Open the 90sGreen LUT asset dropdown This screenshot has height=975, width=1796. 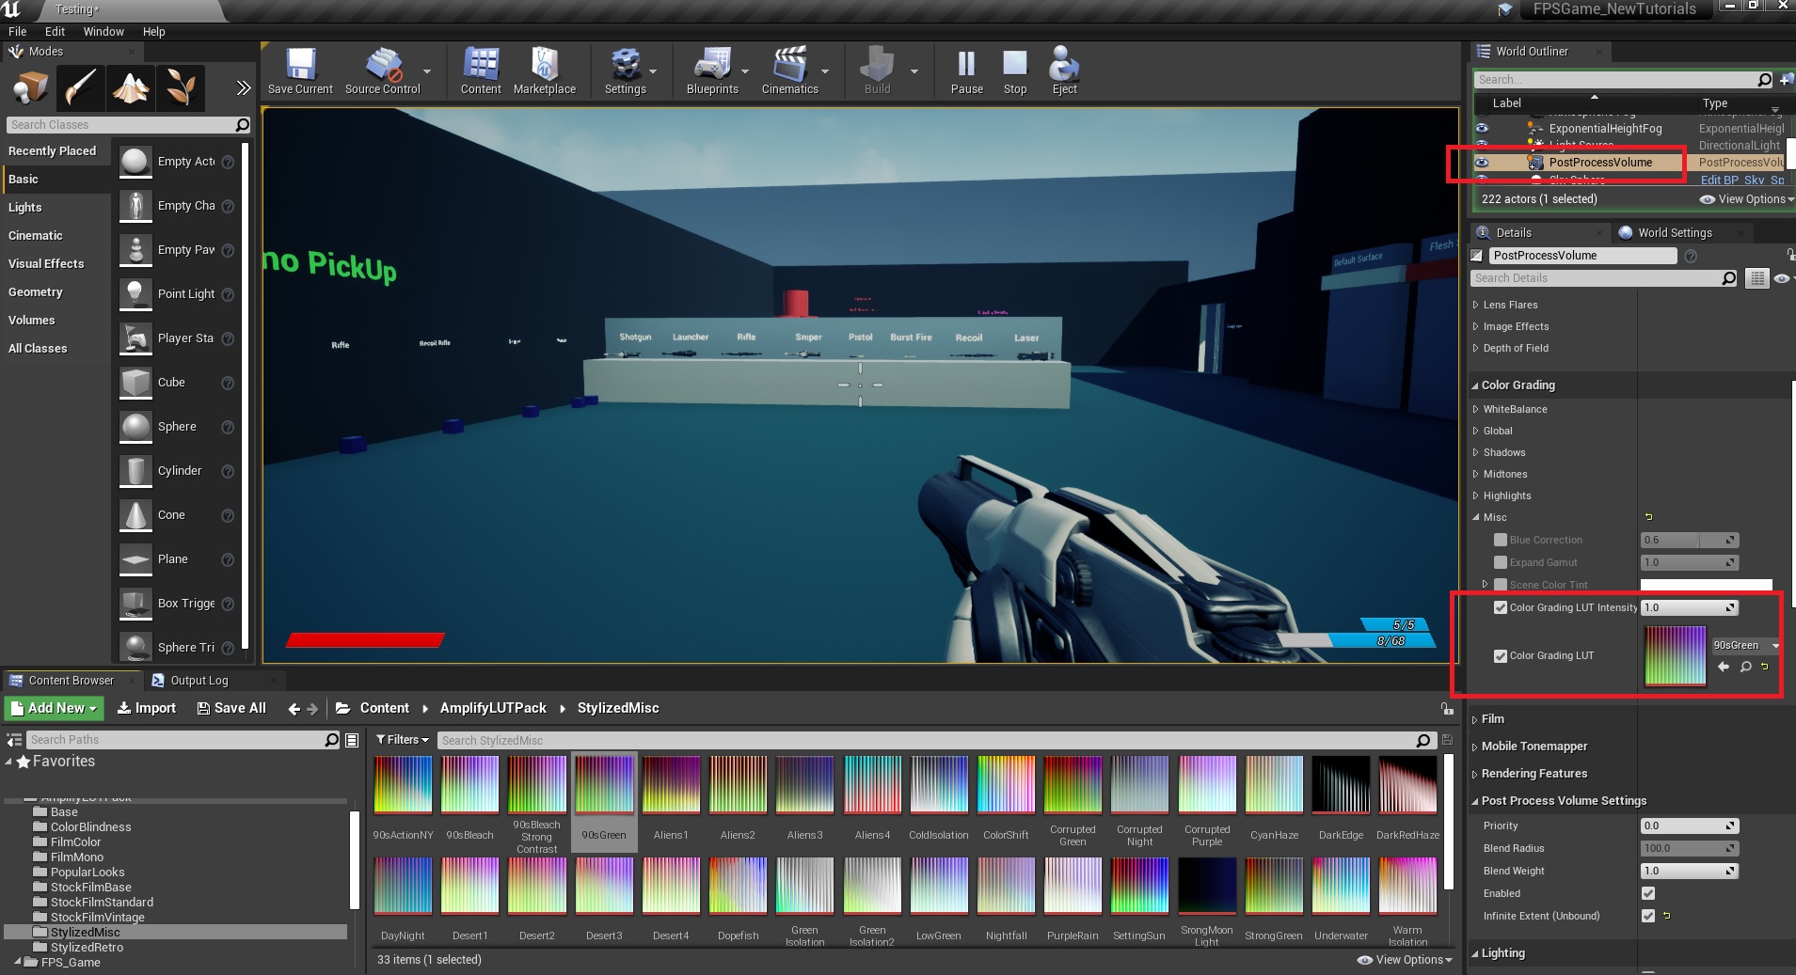coord(1744,646)
